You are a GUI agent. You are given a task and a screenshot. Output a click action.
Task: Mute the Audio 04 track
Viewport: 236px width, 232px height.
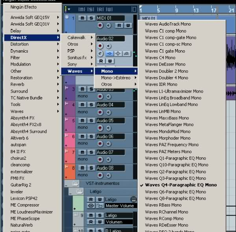tap(82, 105)
